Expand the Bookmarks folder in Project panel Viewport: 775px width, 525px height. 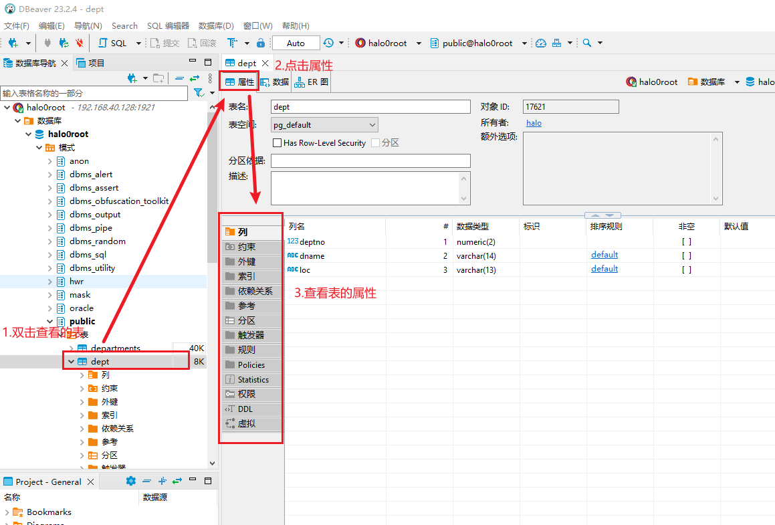pyautogui.click(x=7, y=512)
